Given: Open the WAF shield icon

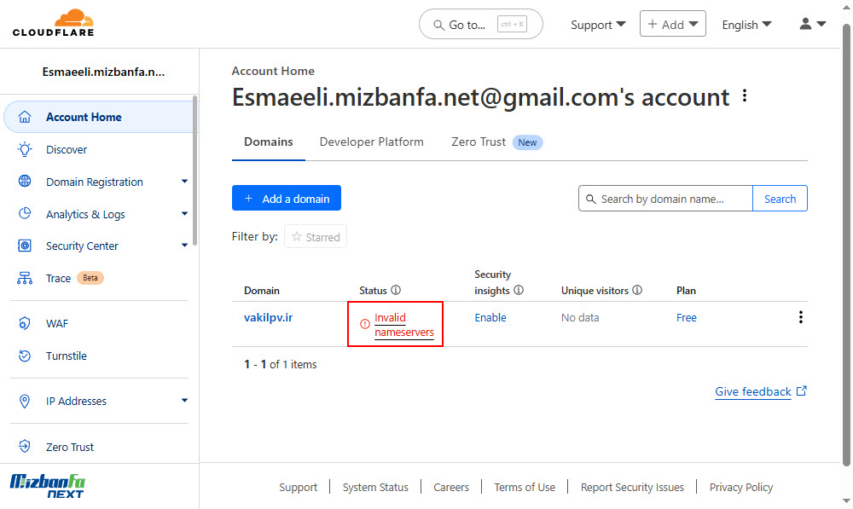Looking at the screenshot, I should coord(25,324).
